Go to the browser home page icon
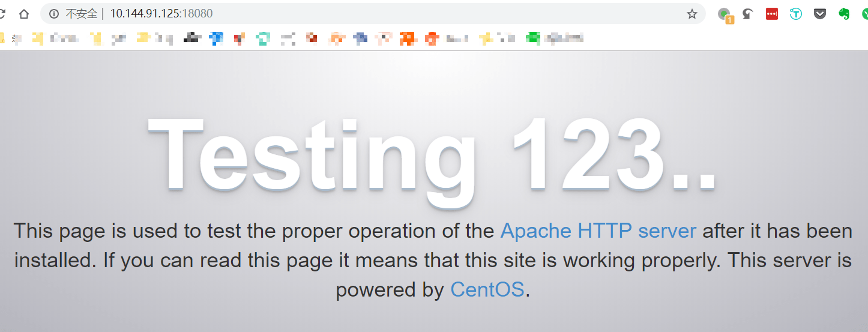 tap(24, 14)
